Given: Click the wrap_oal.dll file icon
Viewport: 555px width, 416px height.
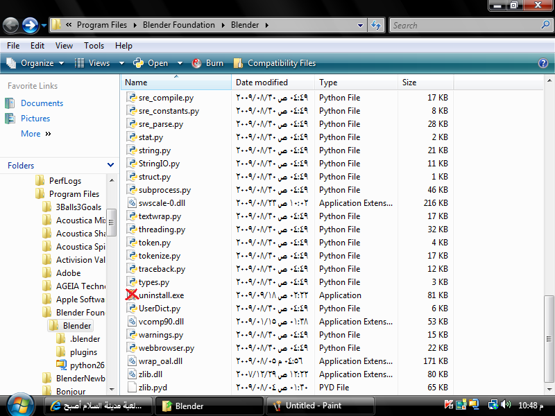Looking at the screenshot, I should point(132,361).
